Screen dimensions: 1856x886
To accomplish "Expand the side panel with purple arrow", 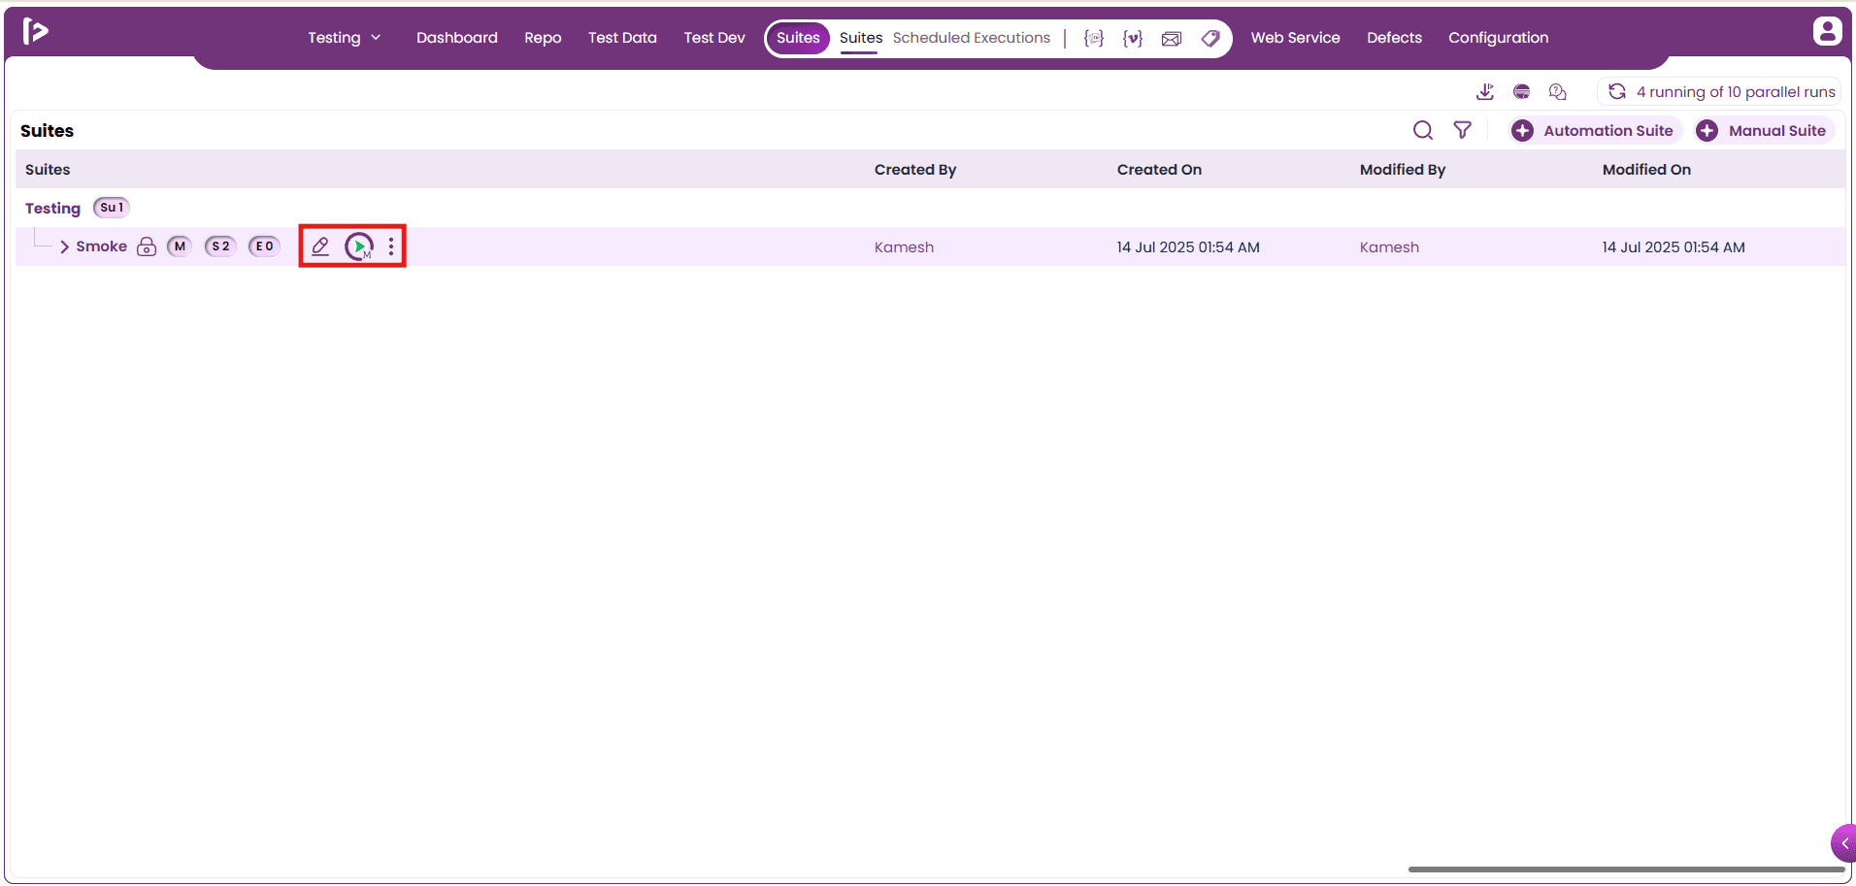I will coord(1843,843).
